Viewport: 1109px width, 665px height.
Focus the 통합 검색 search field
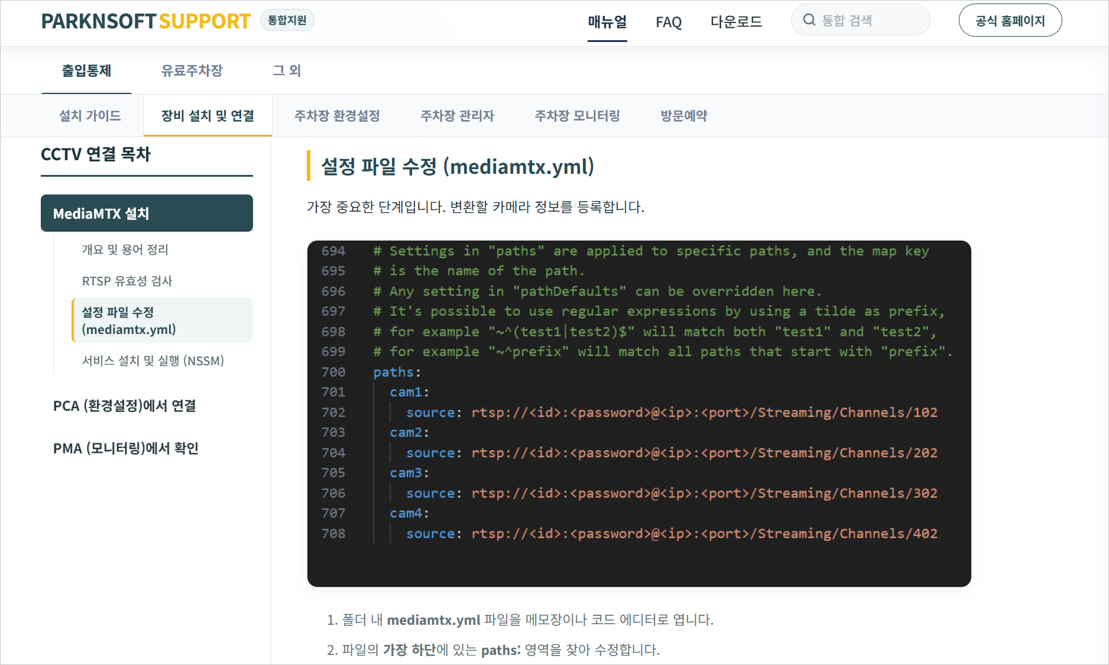coord(861,20)
